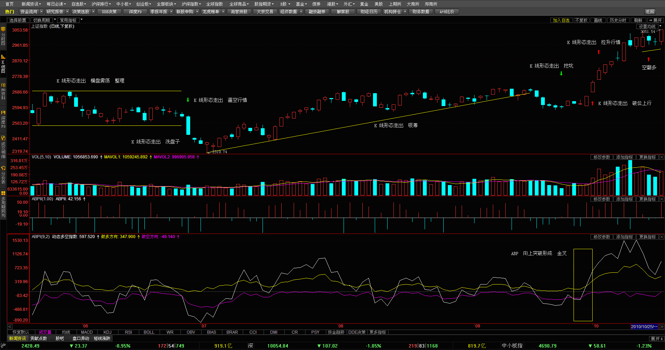Image resolution: width=665 pixels, height=350 pixels.
Task: Open the 多周期同列 sidebar icon
Action: tap(3, 204)
